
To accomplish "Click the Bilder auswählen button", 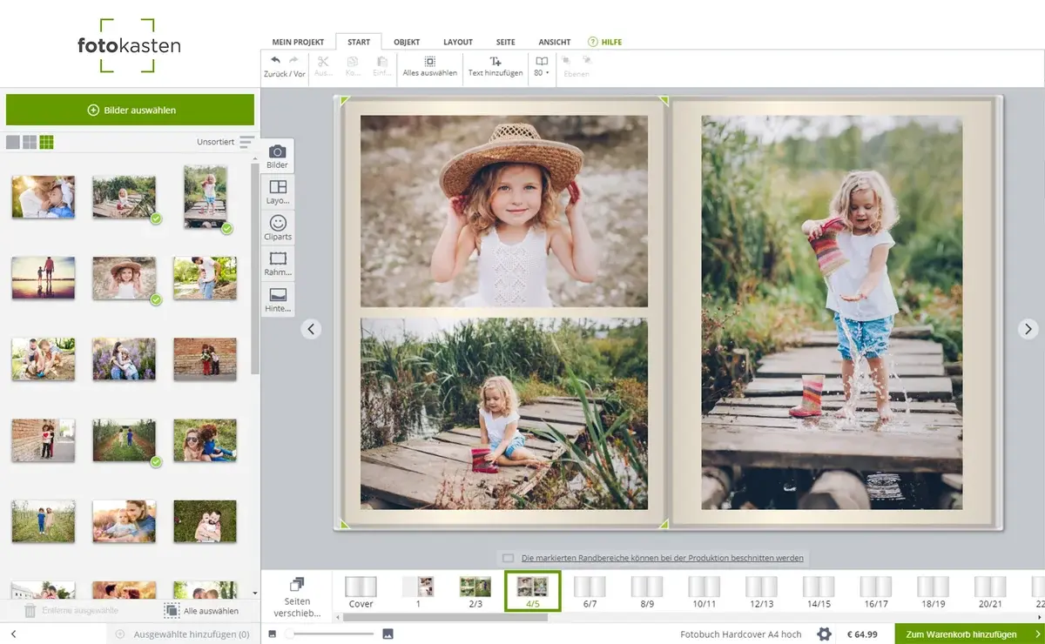I will (x=131, y=111).
